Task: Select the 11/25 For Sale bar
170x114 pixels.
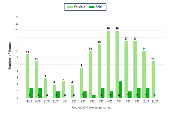Action: 153,80
